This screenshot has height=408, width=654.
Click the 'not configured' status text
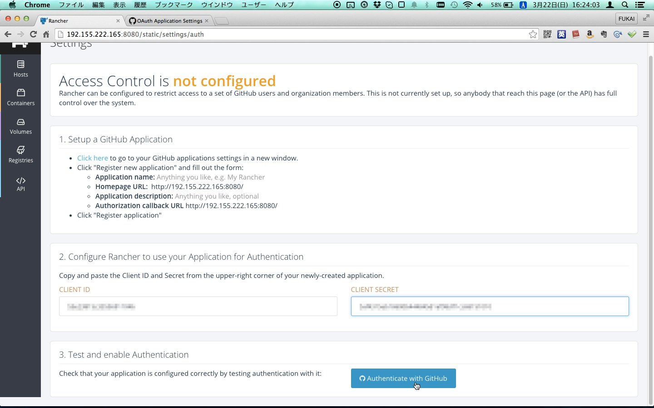224,81
